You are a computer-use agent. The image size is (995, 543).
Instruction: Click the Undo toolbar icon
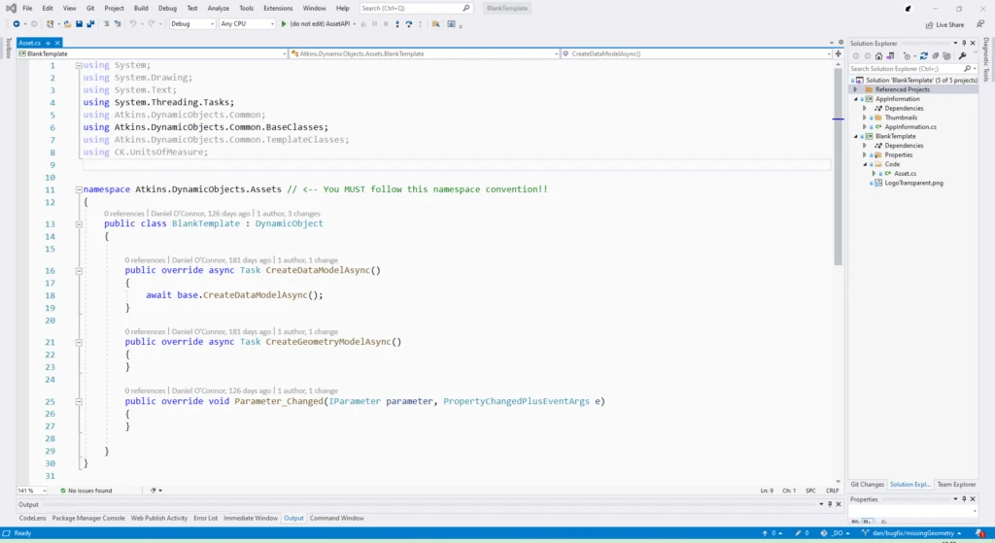click(132, 24)
